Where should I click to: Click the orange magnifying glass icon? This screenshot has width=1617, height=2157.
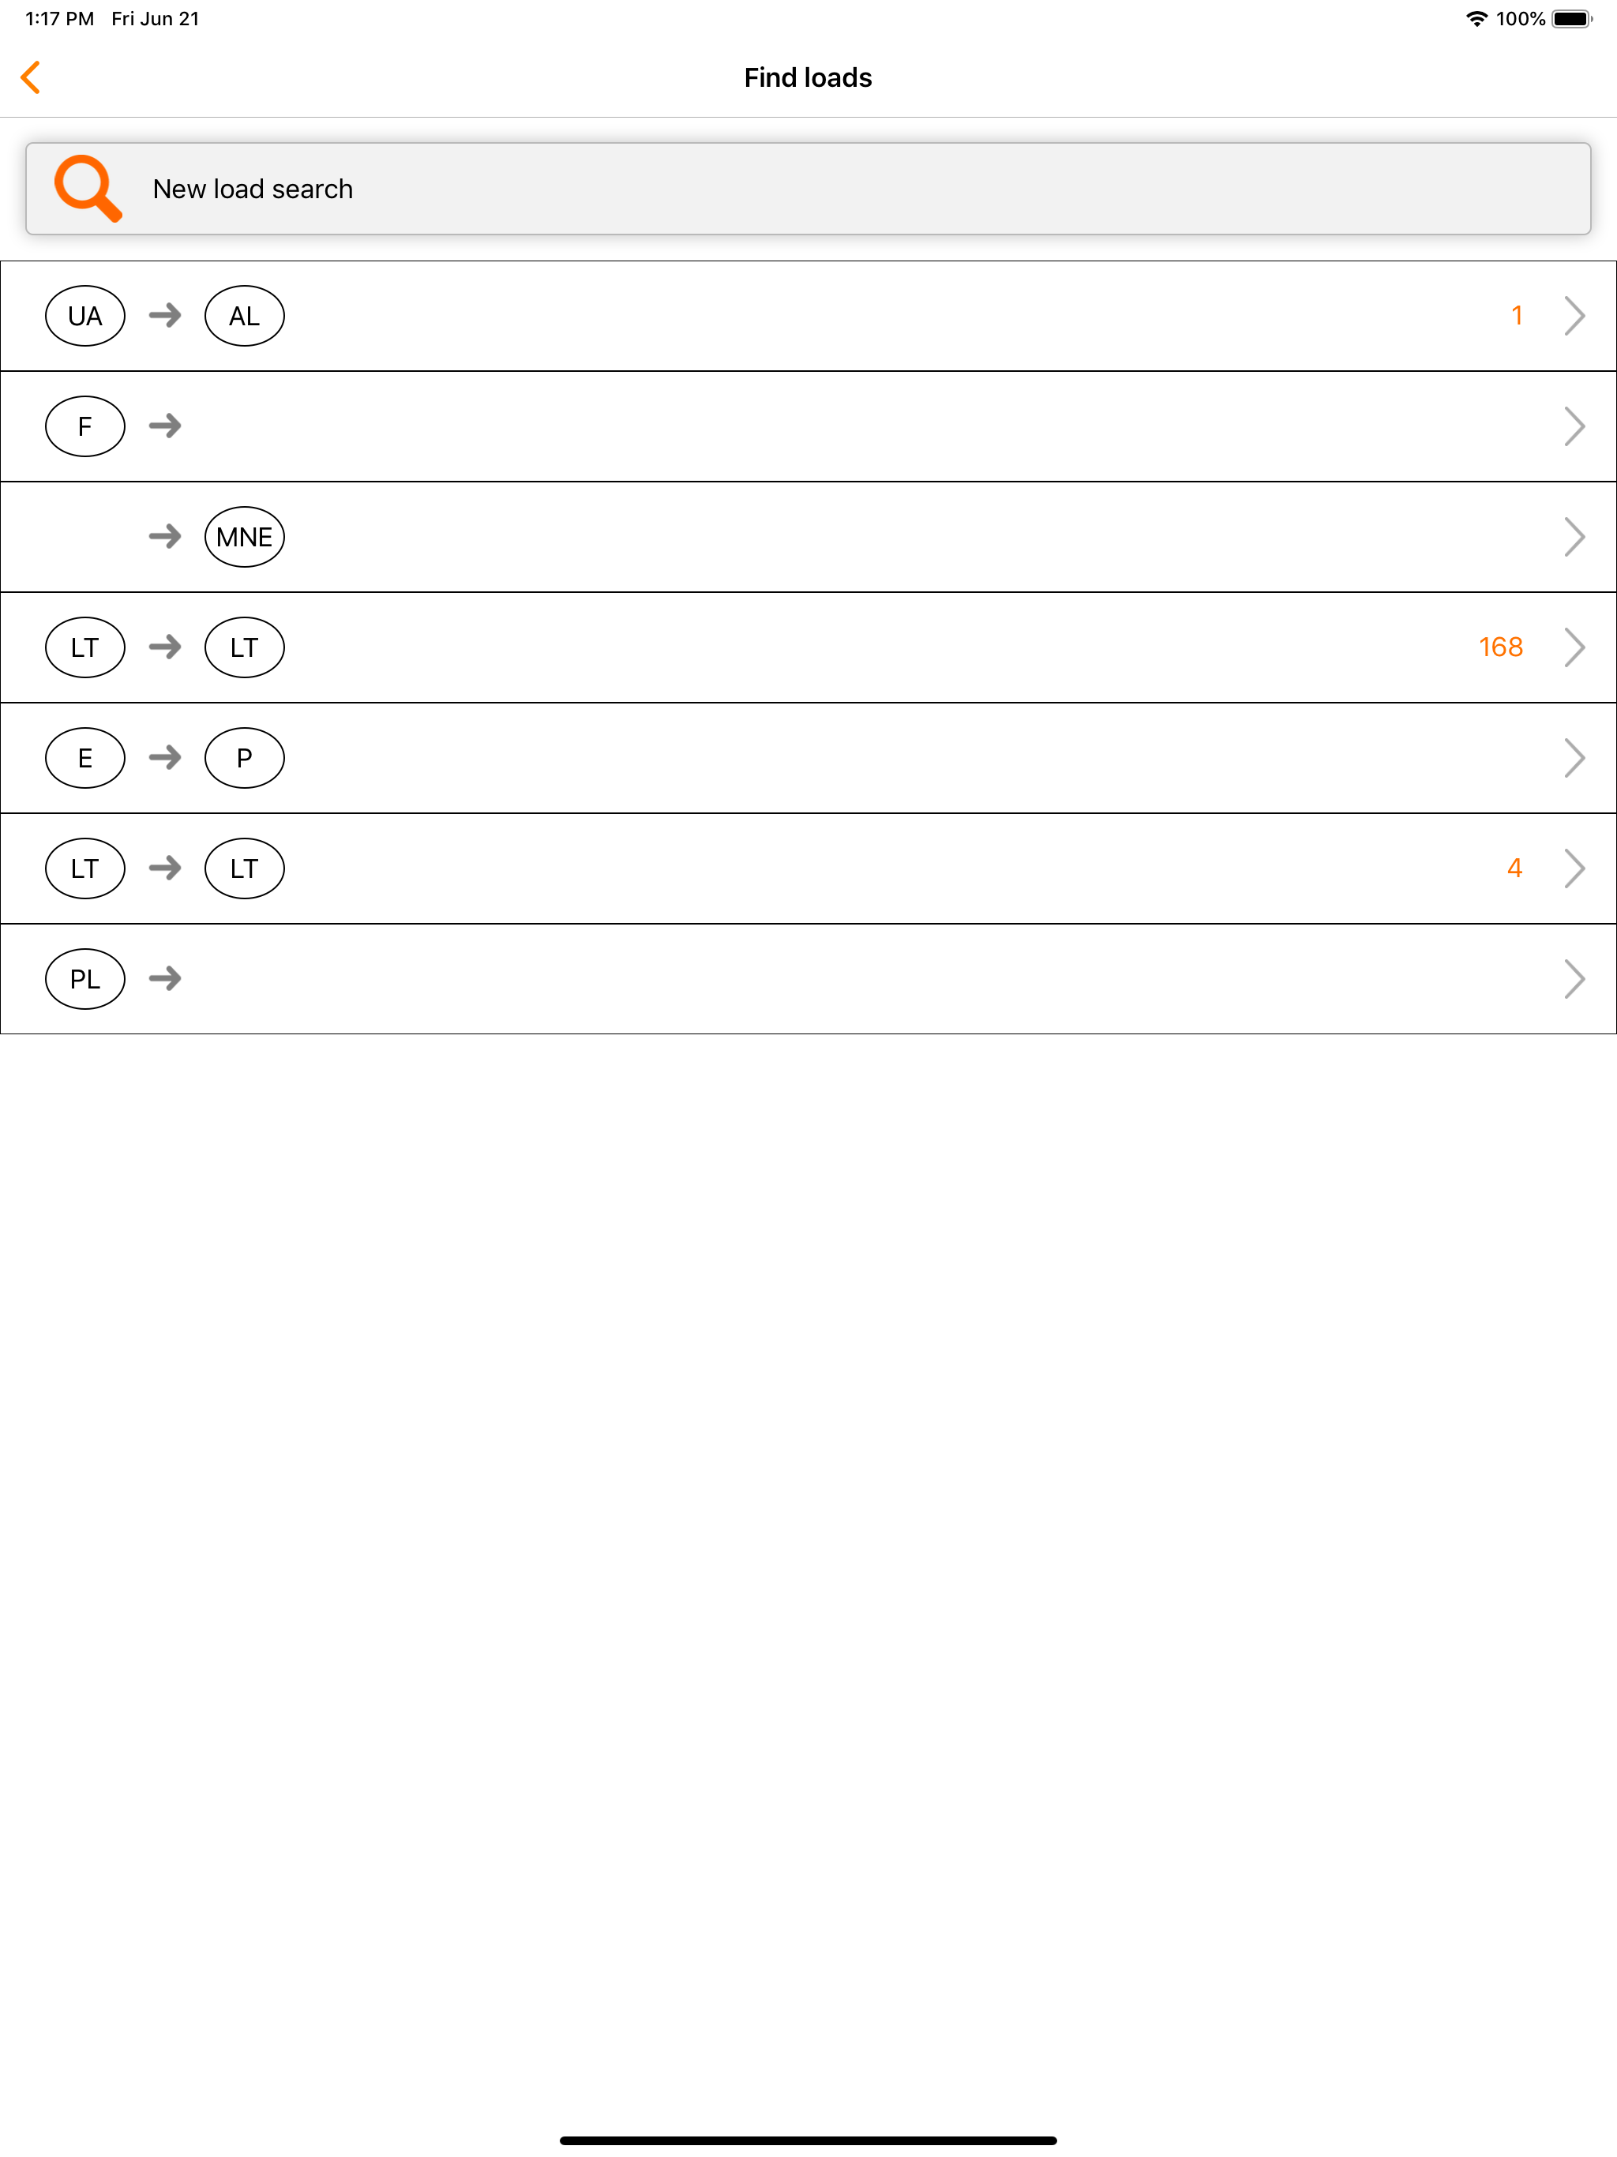point(88,188)
